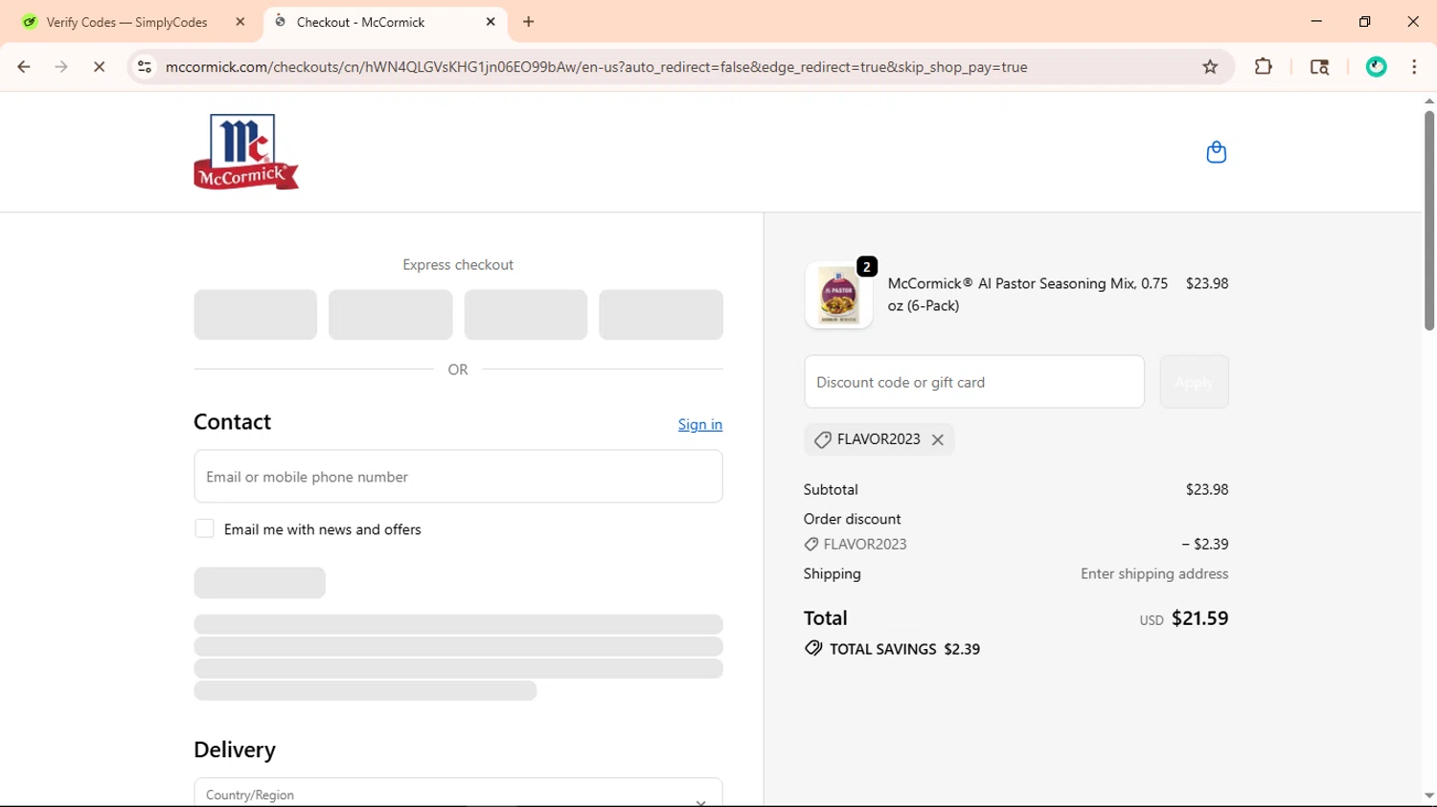The image size is (1437, 807).
Task: Click the scrollbar down arrow
Action: pyautogui.click(x=1428, y=796)
